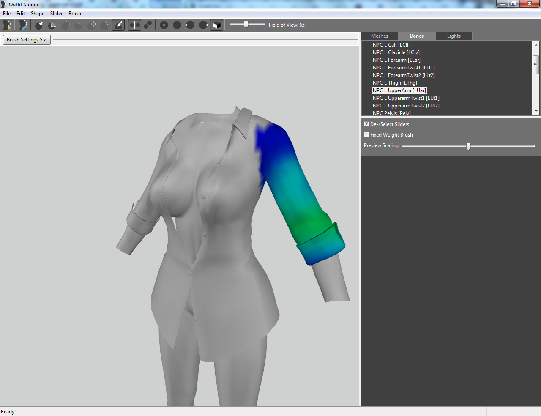541x416 pixels.
Task: Enable the Fixed Weight Brush checkbox
Action: pyautogui.click(x=366, y=134)
